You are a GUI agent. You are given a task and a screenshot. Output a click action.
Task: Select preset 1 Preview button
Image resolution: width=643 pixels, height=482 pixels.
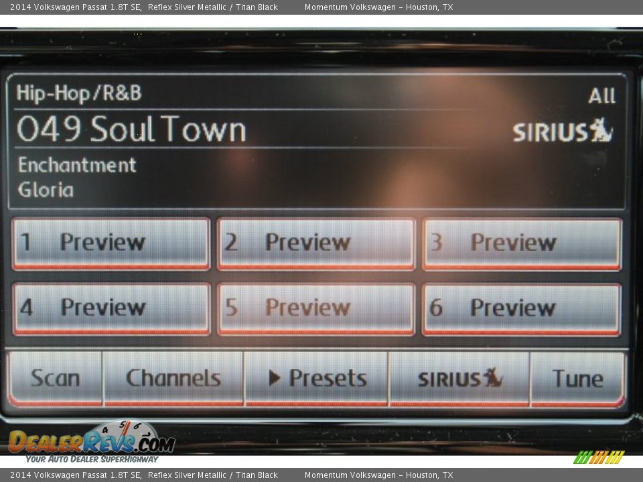point(111,243)
